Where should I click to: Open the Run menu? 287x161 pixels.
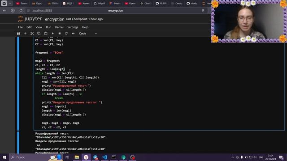48,27
